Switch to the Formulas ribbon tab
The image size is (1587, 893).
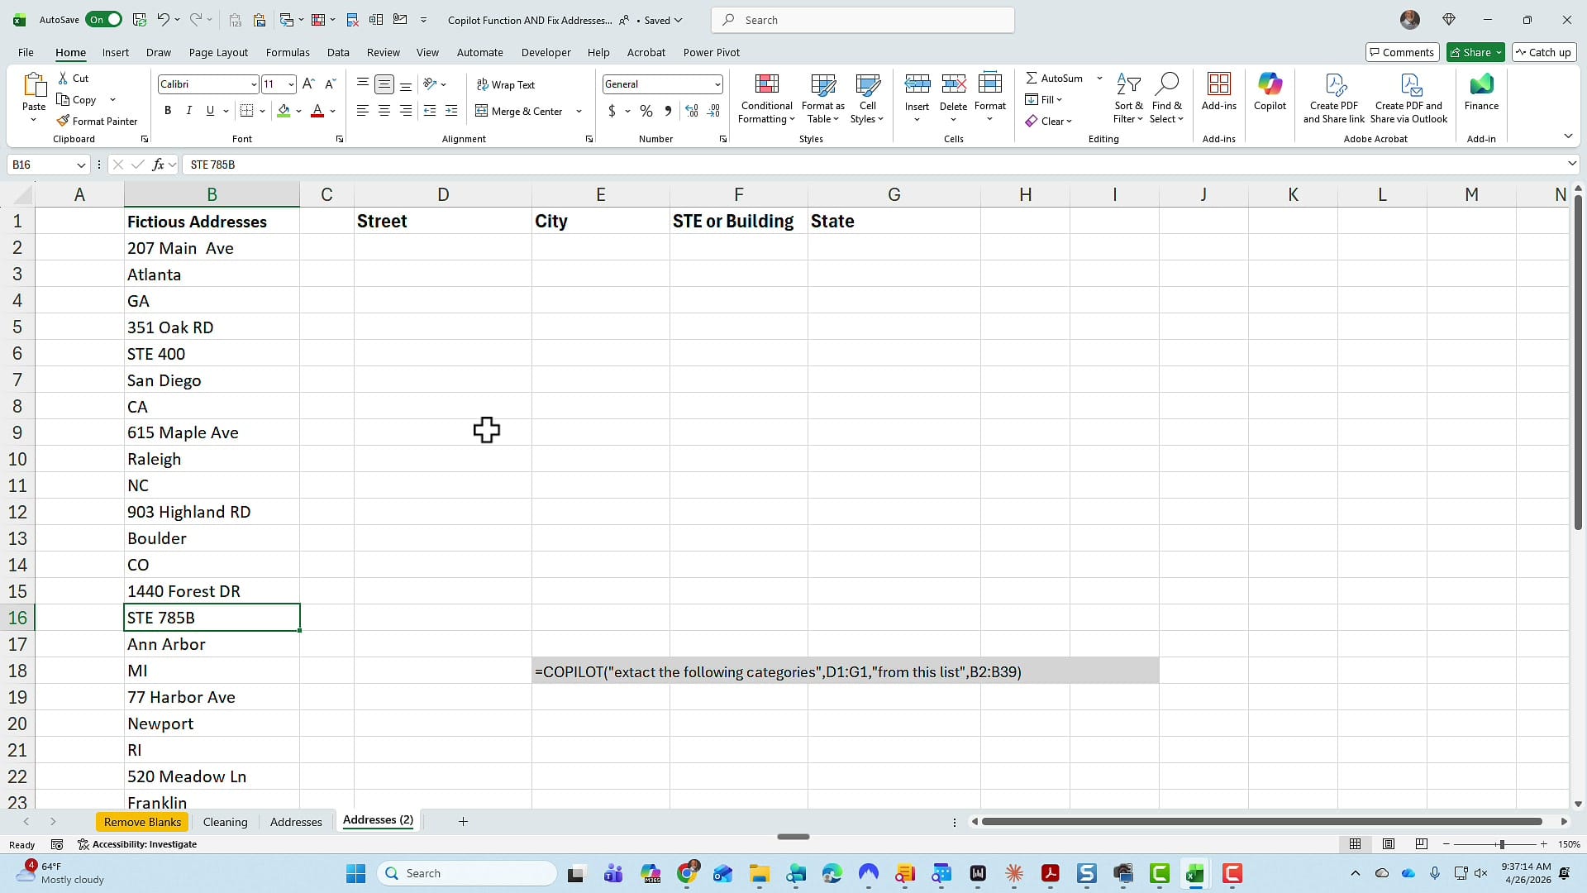coord(288,52)
